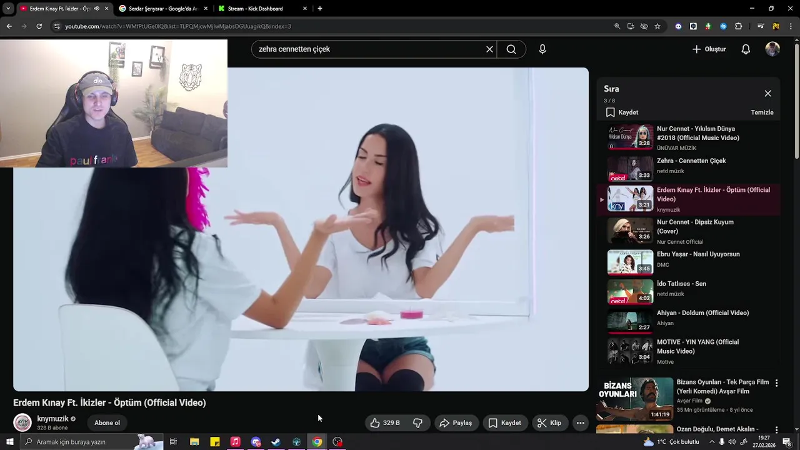Open File Explorer from the taskbar
Viewport: 800px width, 450px height.
pos(194,442)
